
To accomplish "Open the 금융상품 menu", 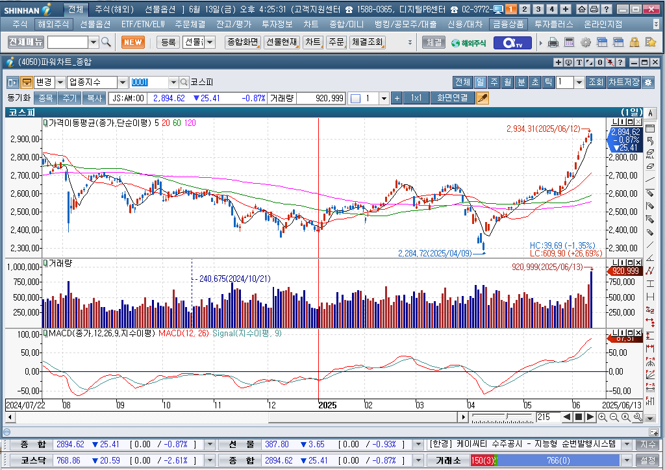I will tap(508, 25).
